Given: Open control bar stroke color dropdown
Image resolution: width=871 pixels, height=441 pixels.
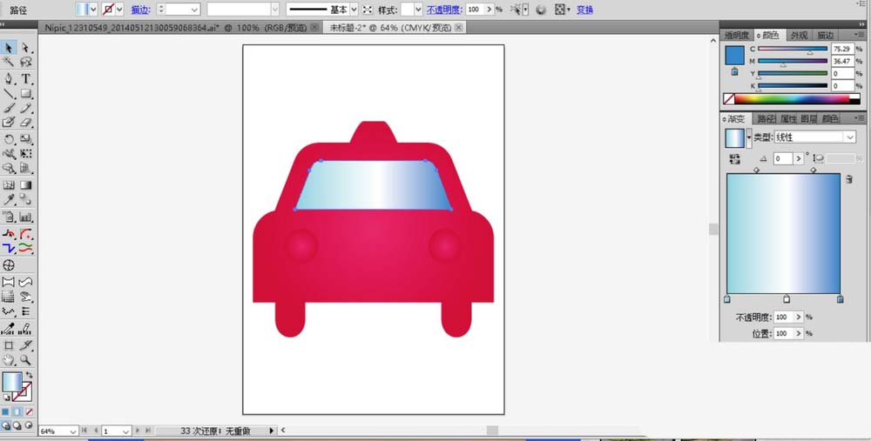Looking at the screenshot, I should 119,10.
